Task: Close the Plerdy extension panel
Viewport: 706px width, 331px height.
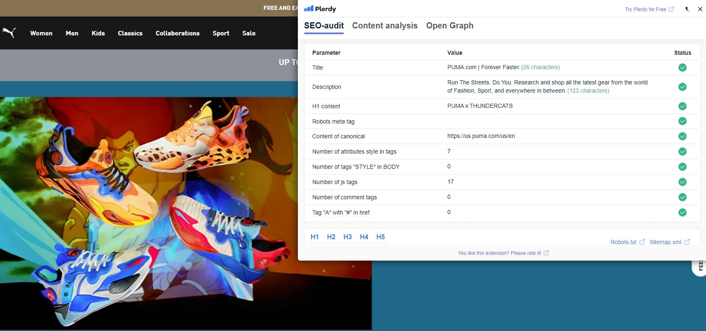Action: tap(700, 9)
